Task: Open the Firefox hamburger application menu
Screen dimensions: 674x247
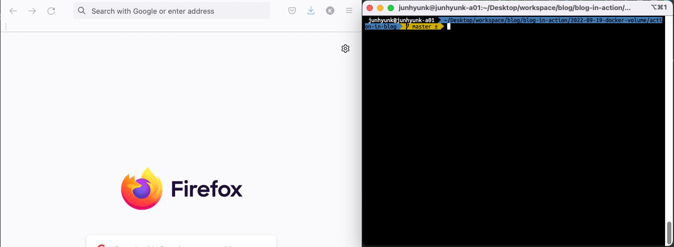Action: [x=349, y=11]
